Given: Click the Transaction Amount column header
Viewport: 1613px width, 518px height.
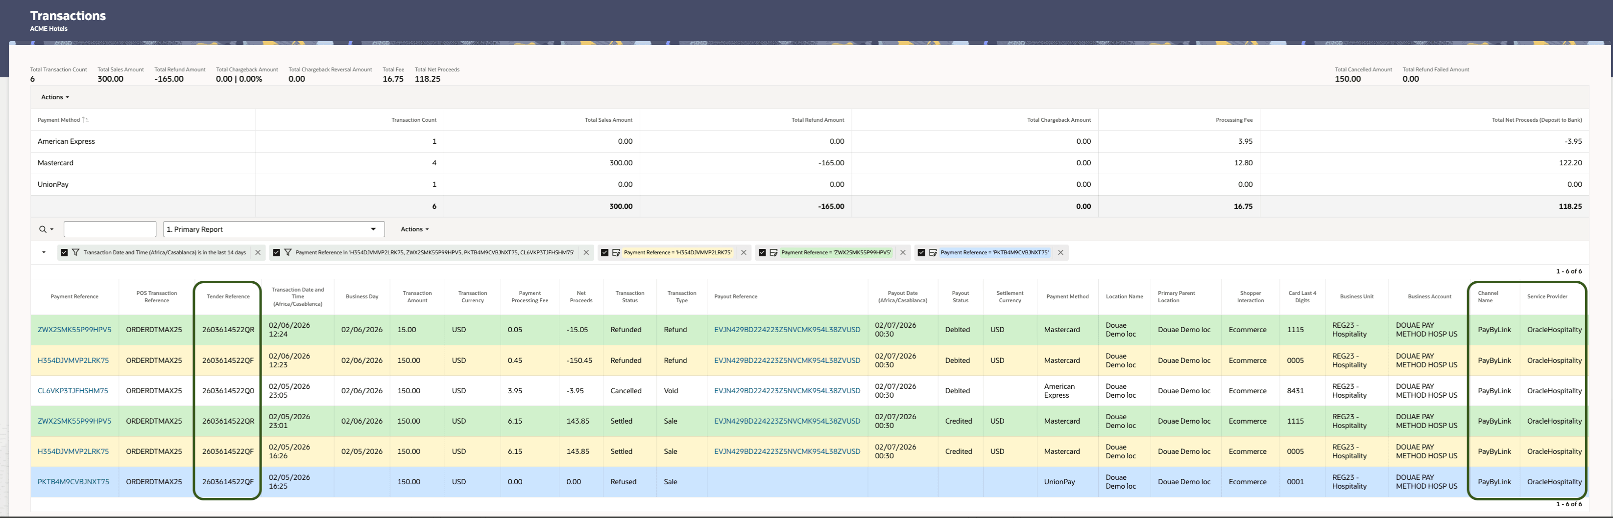Looking at the screenshot, I should pos(417,296).
